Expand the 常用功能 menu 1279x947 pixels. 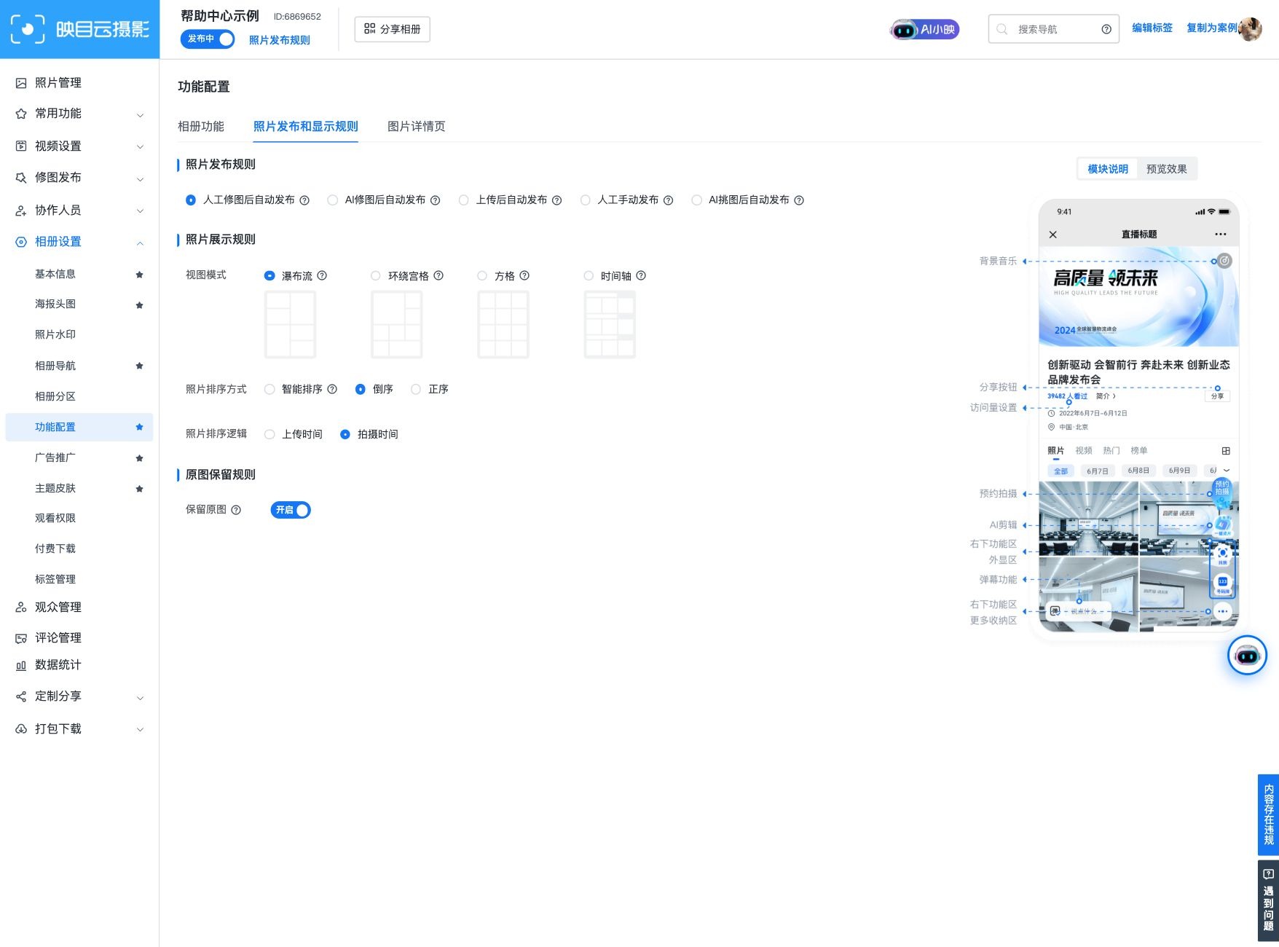(79, 114)
